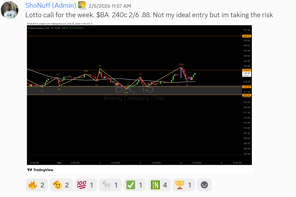This screenshot has width=296, height=197.
Task: Click the 238.02 orange price label
Action: [247, 70]
